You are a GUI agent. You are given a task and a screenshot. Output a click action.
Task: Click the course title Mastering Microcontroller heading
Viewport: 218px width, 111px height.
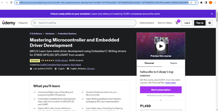click(74, 42)
